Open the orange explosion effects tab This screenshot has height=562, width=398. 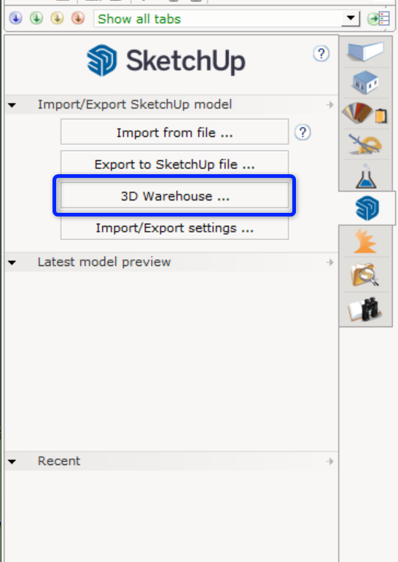point(365,241)
